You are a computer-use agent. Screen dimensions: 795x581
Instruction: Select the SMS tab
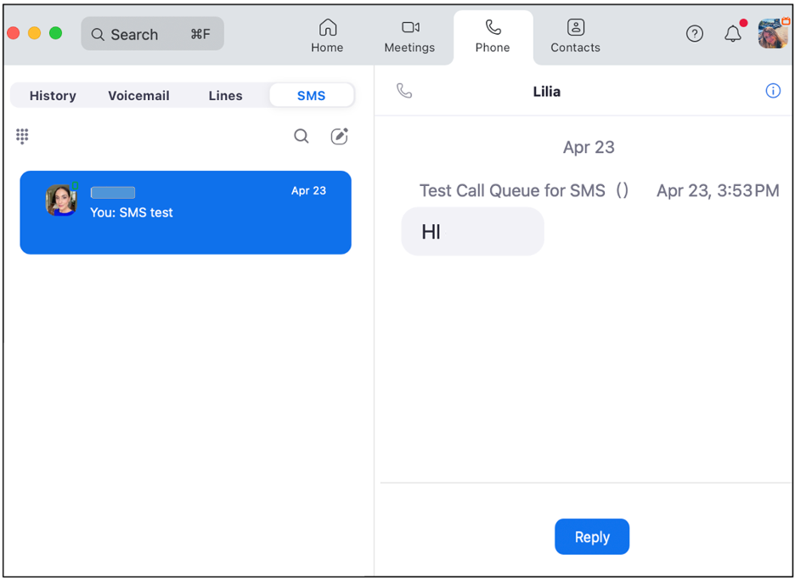(x=311, y=95)
